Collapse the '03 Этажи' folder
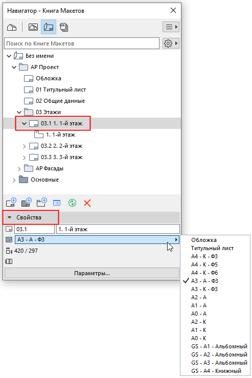The image size is (252, 378). [19, 112]
